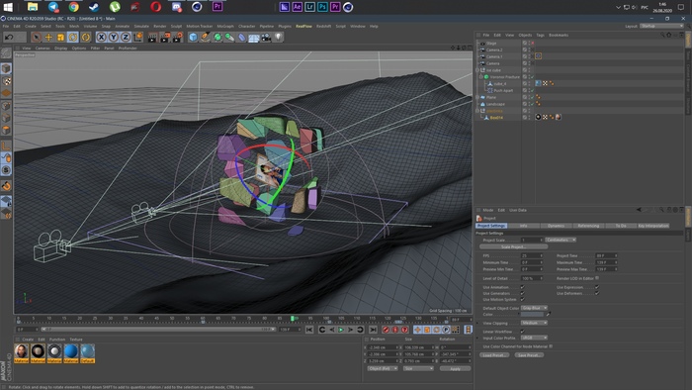Screen dimensions: 692x390
Task: Switch to the Referencing tab
Action: pyautogui.click(x=588, y=226)
